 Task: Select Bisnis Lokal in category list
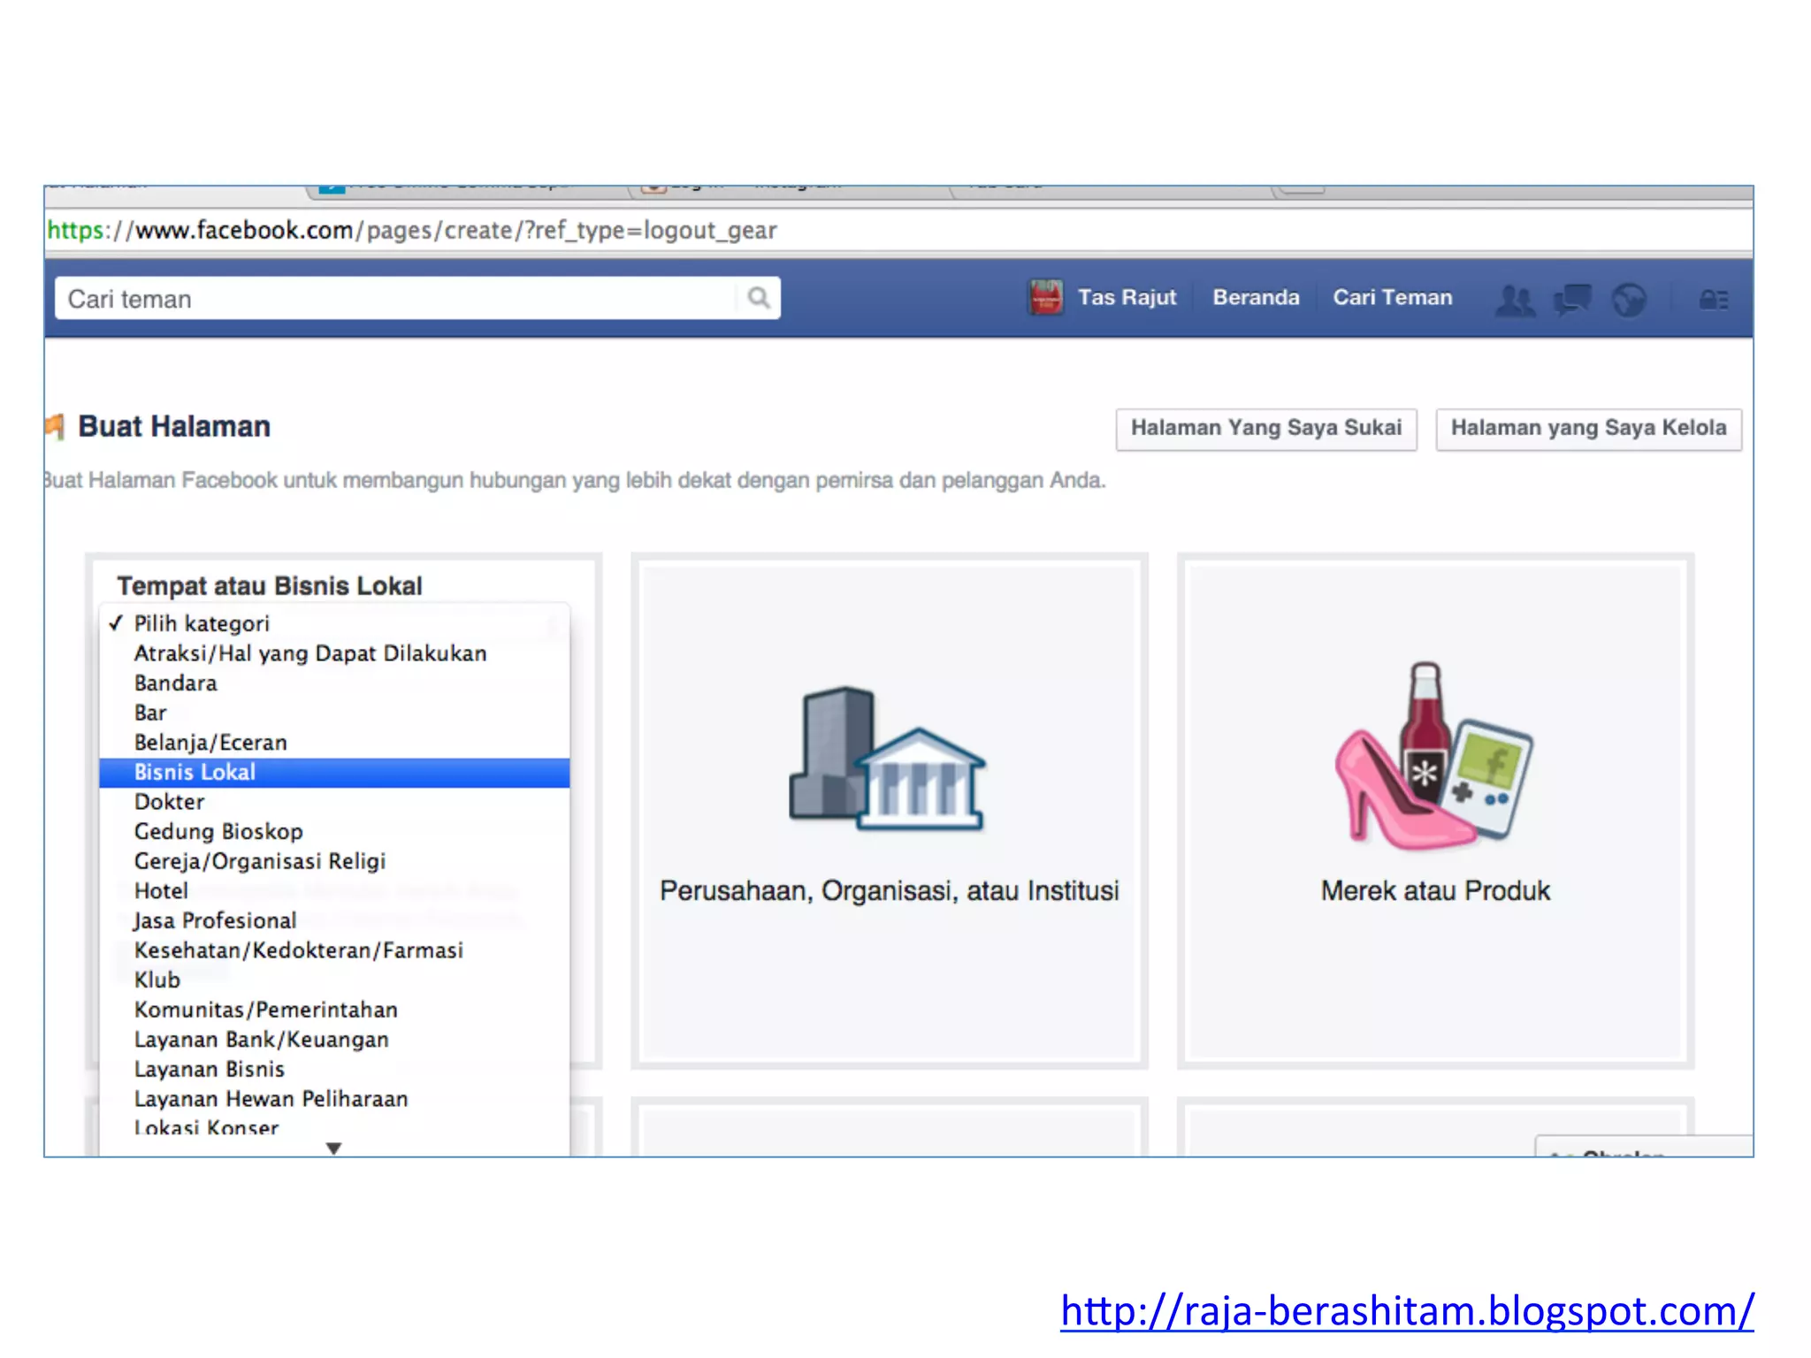[195, 772]
